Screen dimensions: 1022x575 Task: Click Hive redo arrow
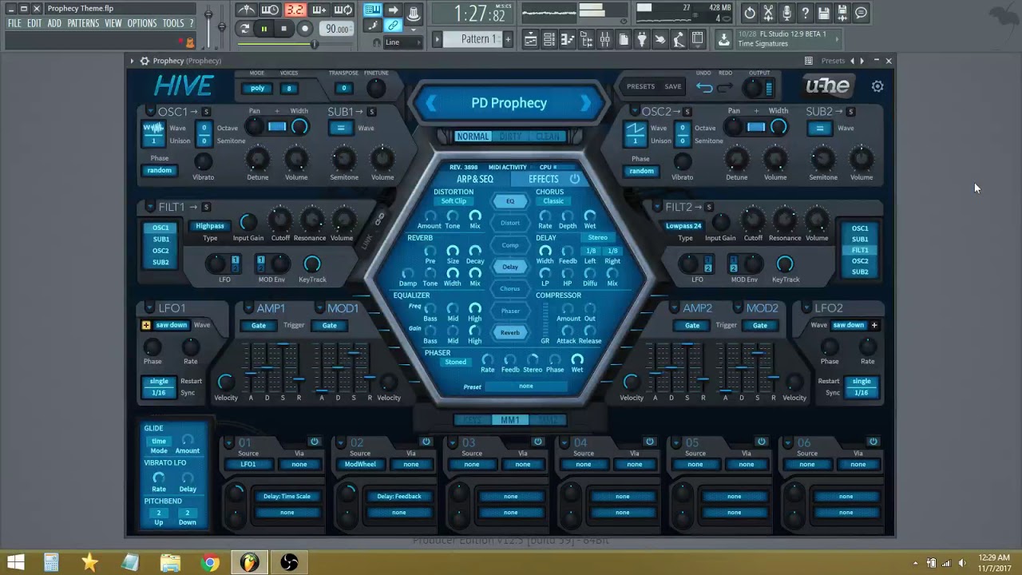pyautogui.click(x=724, y=87)
